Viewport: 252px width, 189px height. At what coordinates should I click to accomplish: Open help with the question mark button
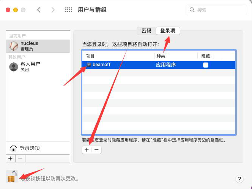[x=239, y=179]
